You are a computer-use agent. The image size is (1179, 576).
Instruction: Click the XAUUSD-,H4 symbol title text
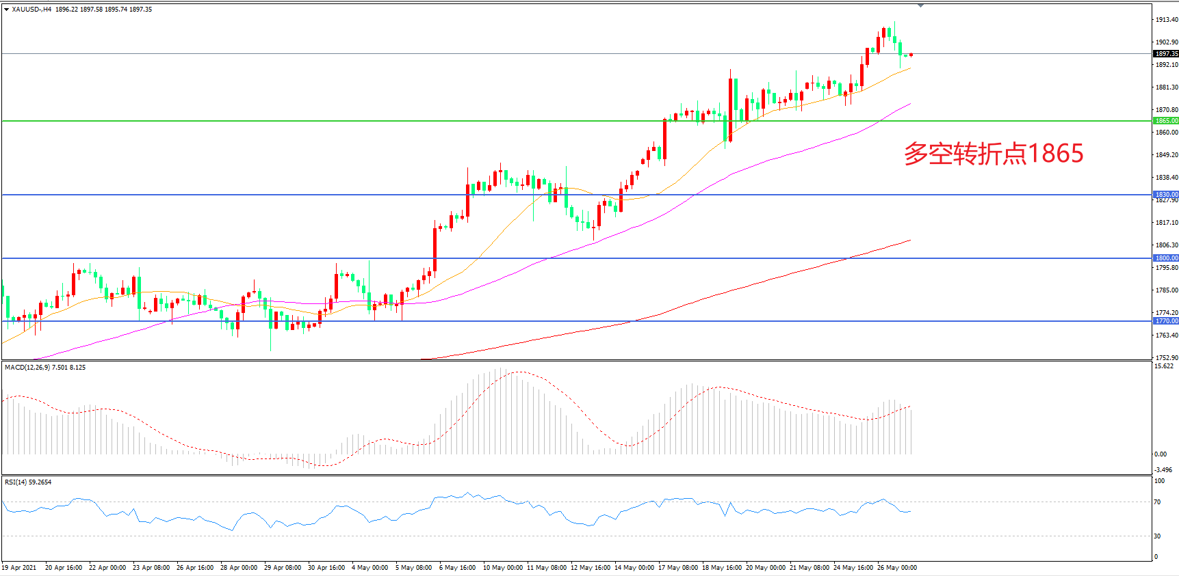tap(31, 10)
